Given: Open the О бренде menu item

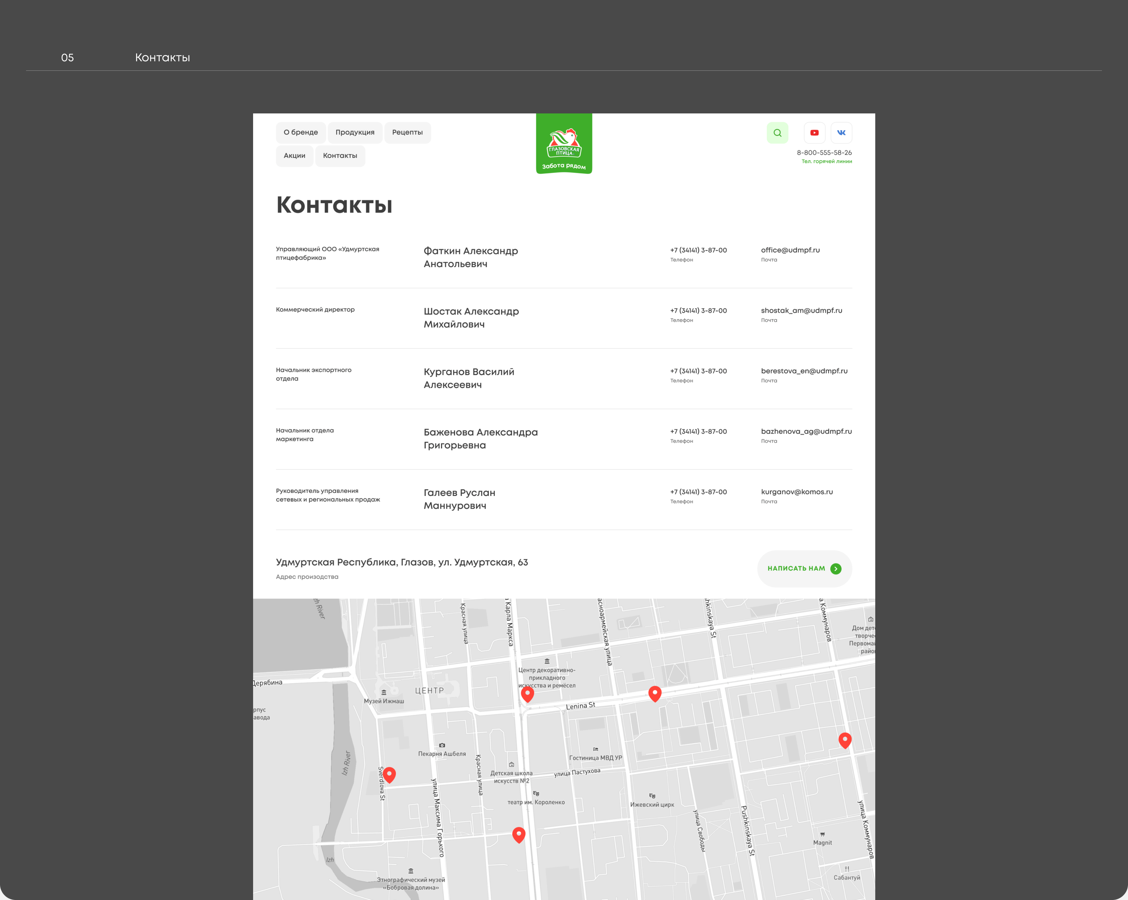Looking at the screenshot, I should click(x=300, y=132).
